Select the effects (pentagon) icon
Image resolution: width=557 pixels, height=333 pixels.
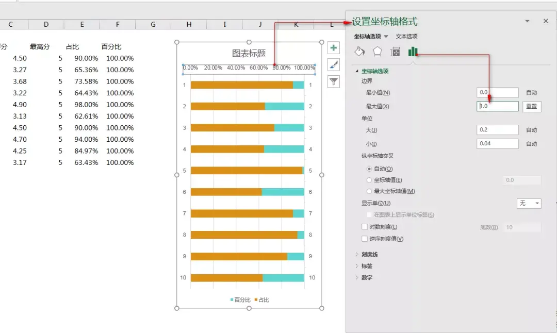377,52
